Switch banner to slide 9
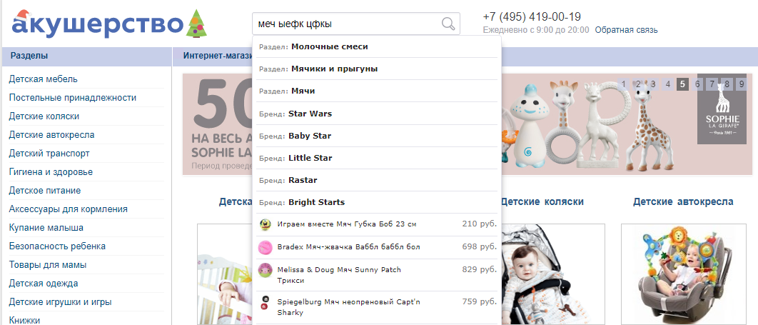The height and width of the screenshot is (325, 758). point(742,84)
